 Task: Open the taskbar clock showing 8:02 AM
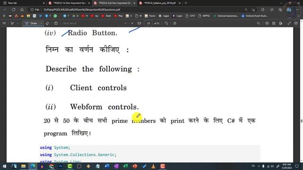coord(287,166)
